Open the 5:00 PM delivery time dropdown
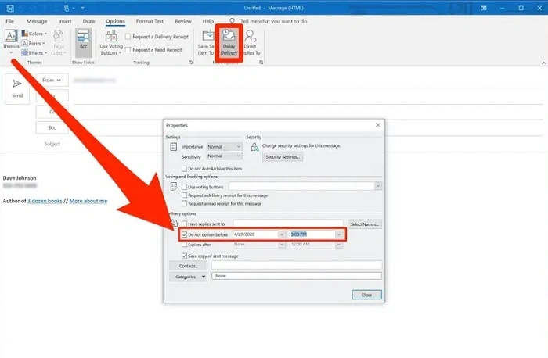Viewport: 548px width, 358px height. click(339, 234)
